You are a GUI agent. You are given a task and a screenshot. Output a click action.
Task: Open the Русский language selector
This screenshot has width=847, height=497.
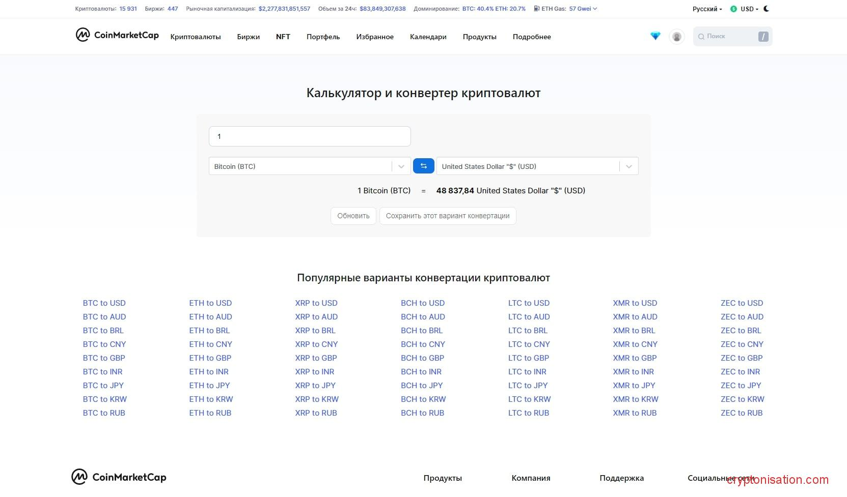(707, 9)
